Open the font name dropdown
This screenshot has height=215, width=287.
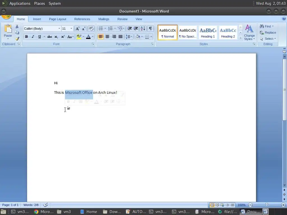coord(59,29)
